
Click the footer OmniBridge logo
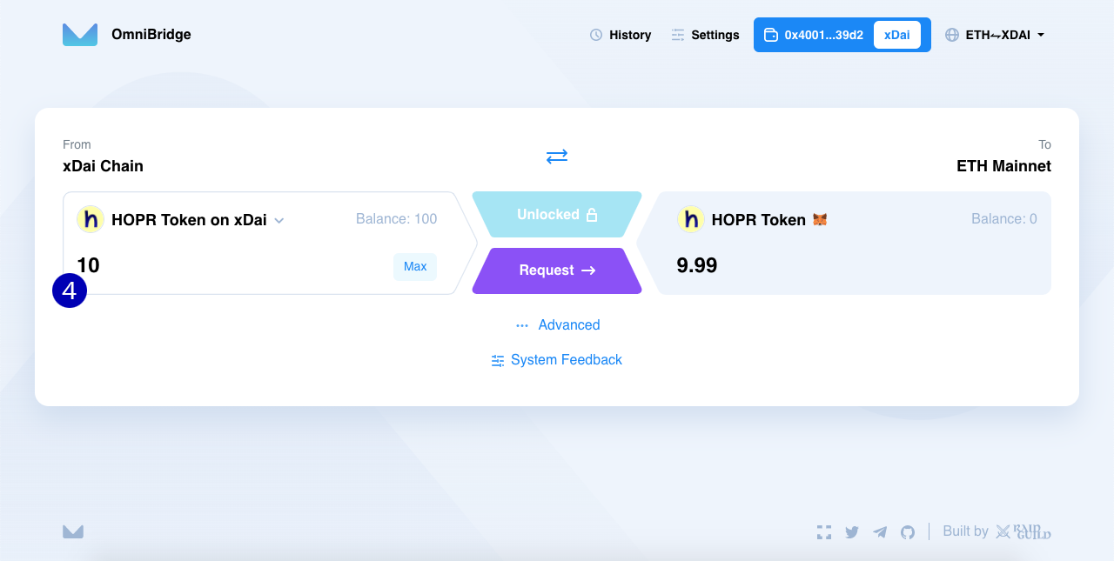pyautogui.click(x=73, y=531)
